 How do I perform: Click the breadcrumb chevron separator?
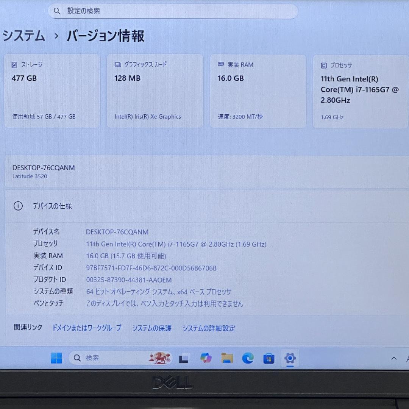pos(56,36)
